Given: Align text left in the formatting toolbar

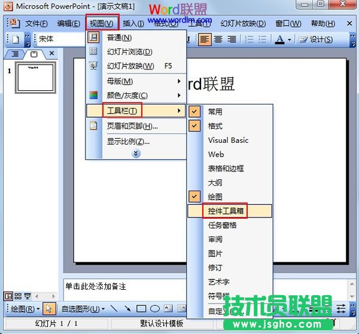Looking at the screenshot, I should [205, 39].
